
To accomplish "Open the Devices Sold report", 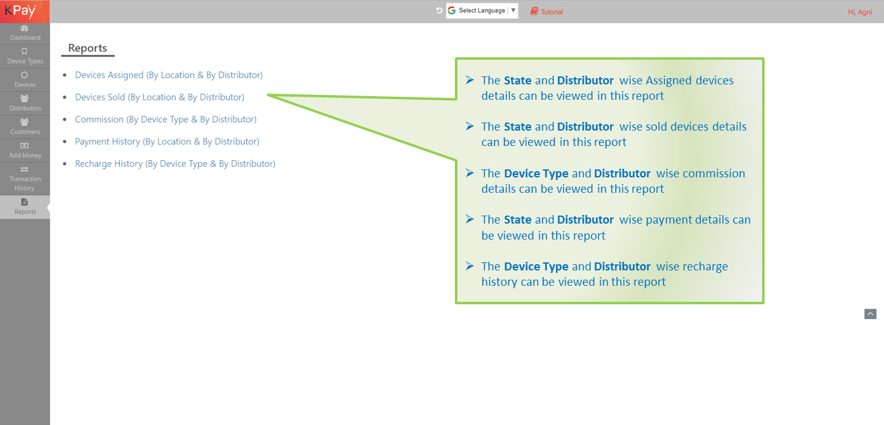I will pyautogui.click(x=159, y=97).
